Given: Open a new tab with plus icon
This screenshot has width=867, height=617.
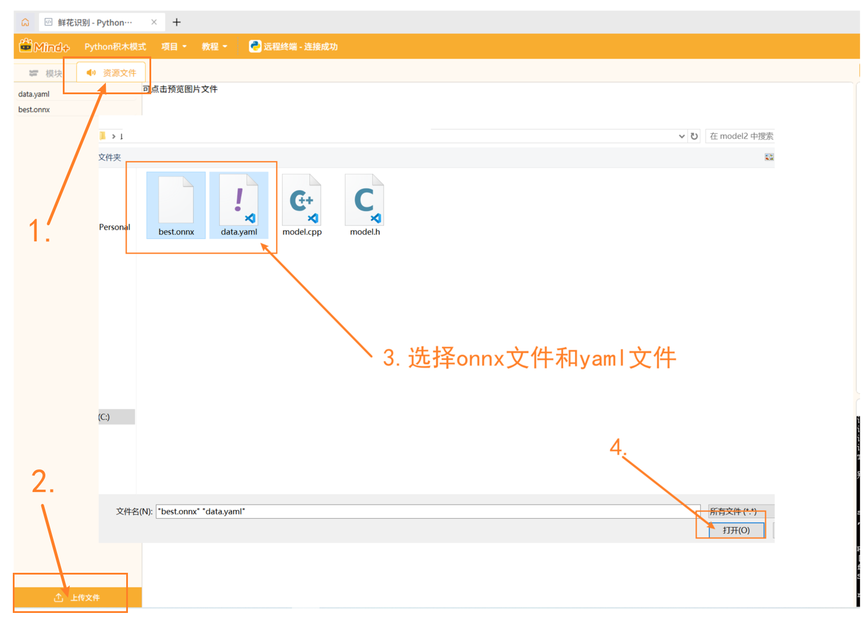Looking at the screenshot, I should point(177,23).
